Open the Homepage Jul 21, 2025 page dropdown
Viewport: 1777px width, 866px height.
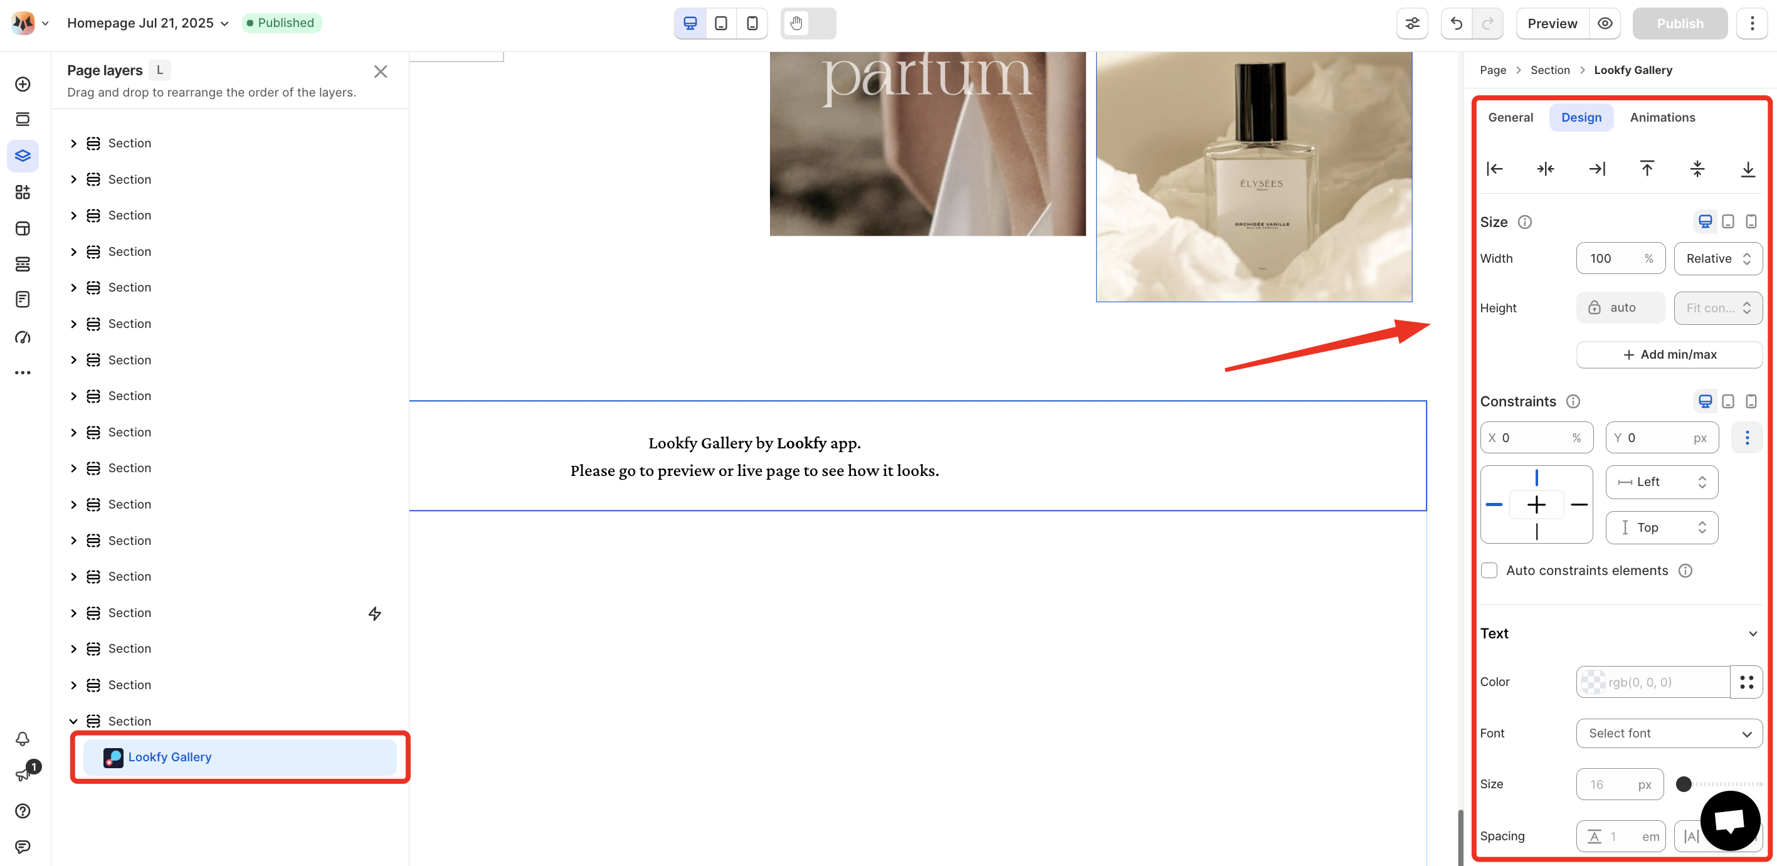(x=147, y=23)
